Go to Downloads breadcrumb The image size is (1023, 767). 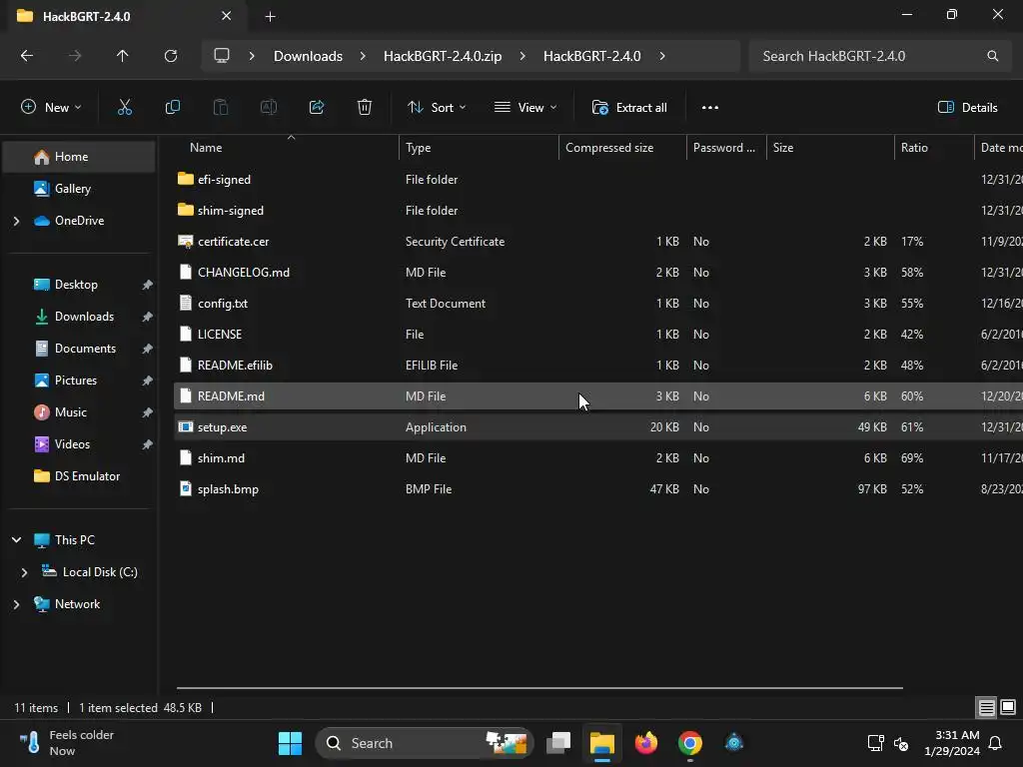pos(308,56)
